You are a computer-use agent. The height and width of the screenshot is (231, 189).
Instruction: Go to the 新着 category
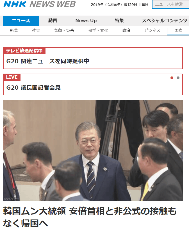(14, 31)
